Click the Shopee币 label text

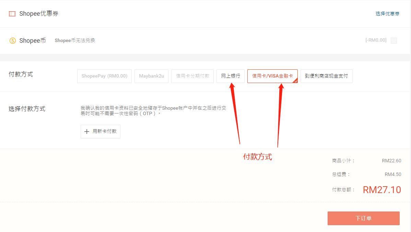tap(33, 41)
